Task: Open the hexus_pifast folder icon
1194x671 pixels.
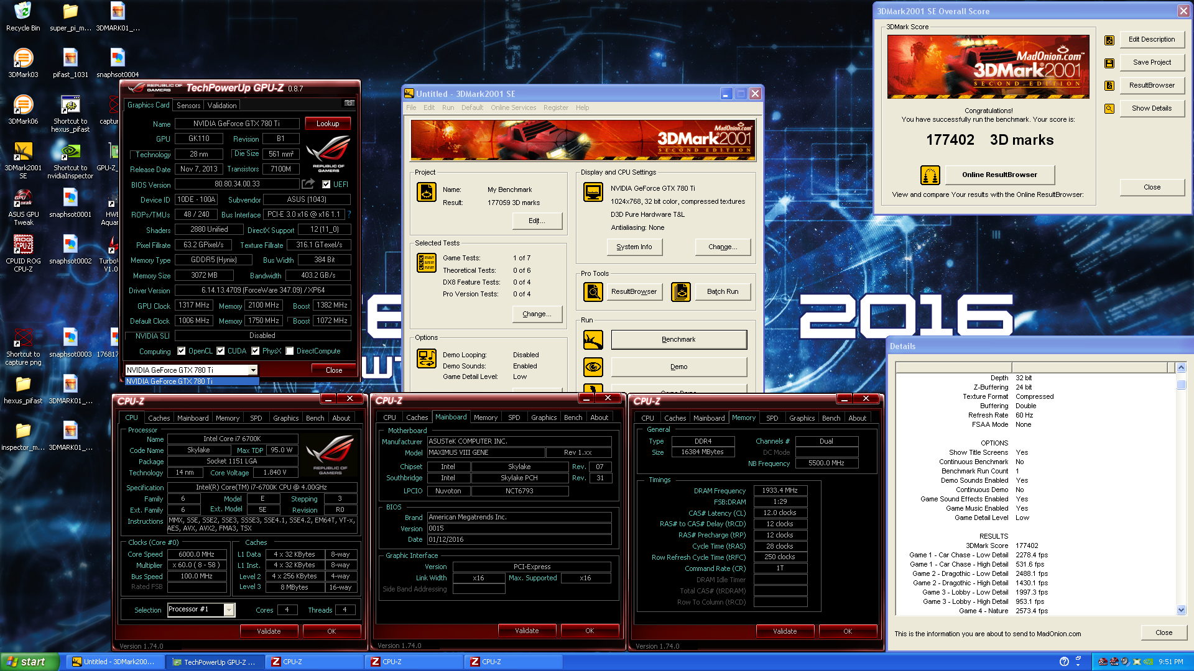Action: (23, 390)
